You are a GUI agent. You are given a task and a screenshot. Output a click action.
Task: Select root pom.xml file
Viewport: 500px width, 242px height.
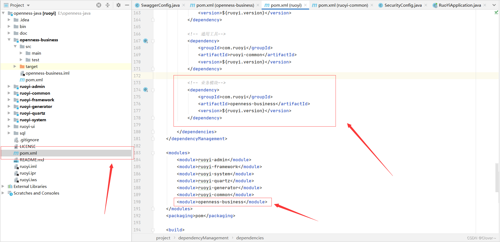[28, 153]
